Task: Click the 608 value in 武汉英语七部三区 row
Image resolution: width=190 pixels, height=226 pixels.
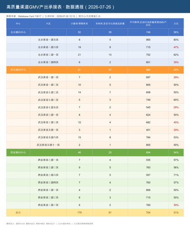Action: click(x=148, y=92)
